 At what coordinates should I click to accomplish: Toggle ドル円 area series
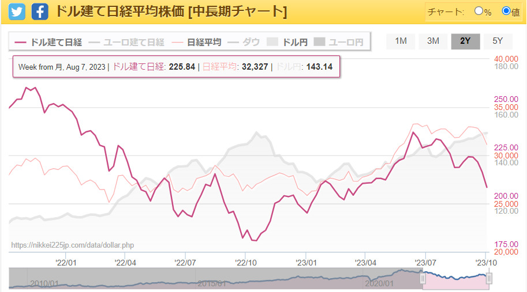287,42
